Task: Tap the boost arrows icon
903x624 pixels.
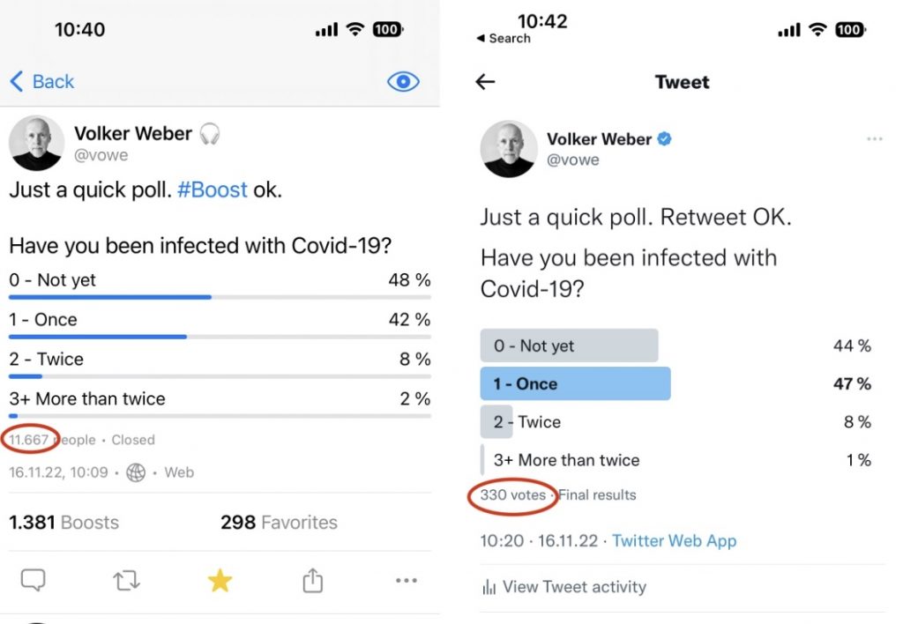Action: 127,580
